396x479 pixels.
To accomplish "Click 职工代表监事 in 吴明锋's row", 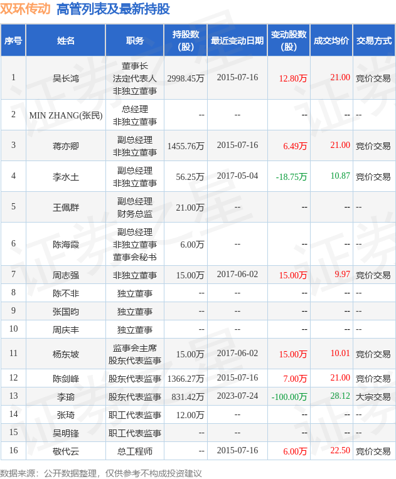I will [135, 433].
